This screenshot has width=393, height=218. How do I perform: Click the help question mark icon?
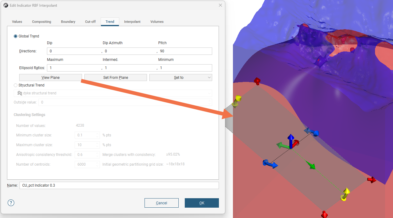tap(11, 203)
